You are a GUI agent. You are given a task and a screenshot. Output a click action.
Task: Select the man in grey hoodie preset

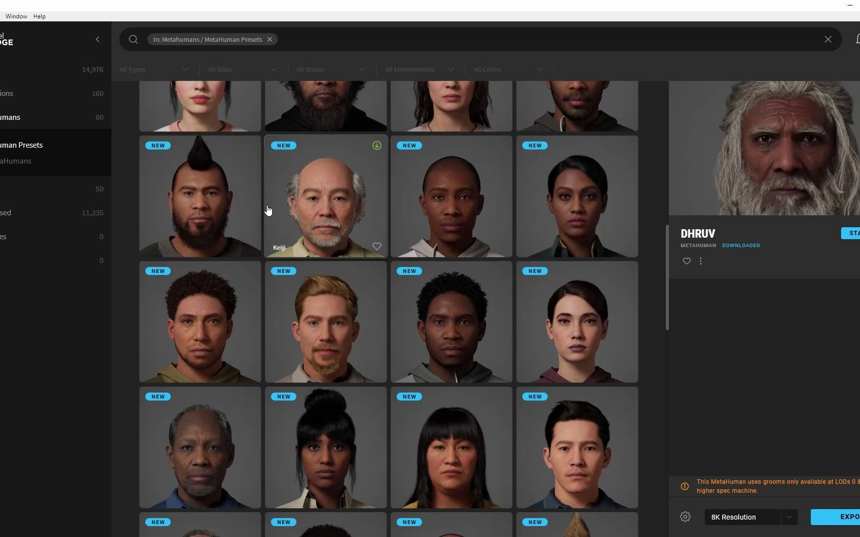coord(451,322)
